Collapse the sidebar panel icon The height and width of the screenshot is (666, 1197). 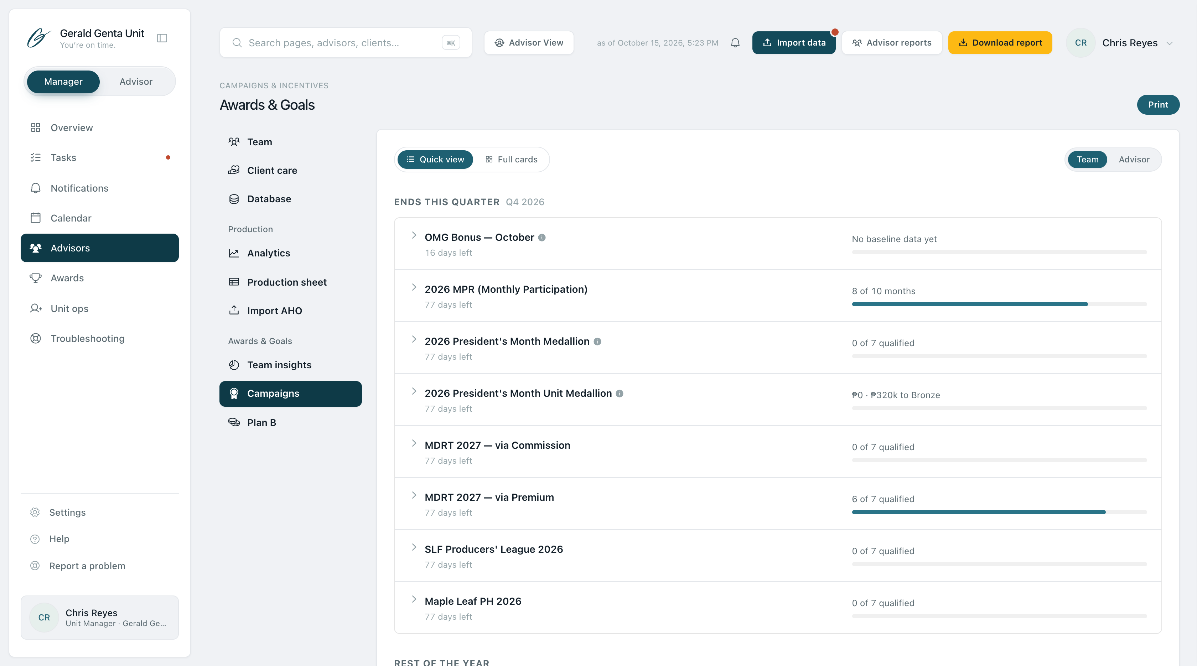pyautogui.click(x=162, y=38)
